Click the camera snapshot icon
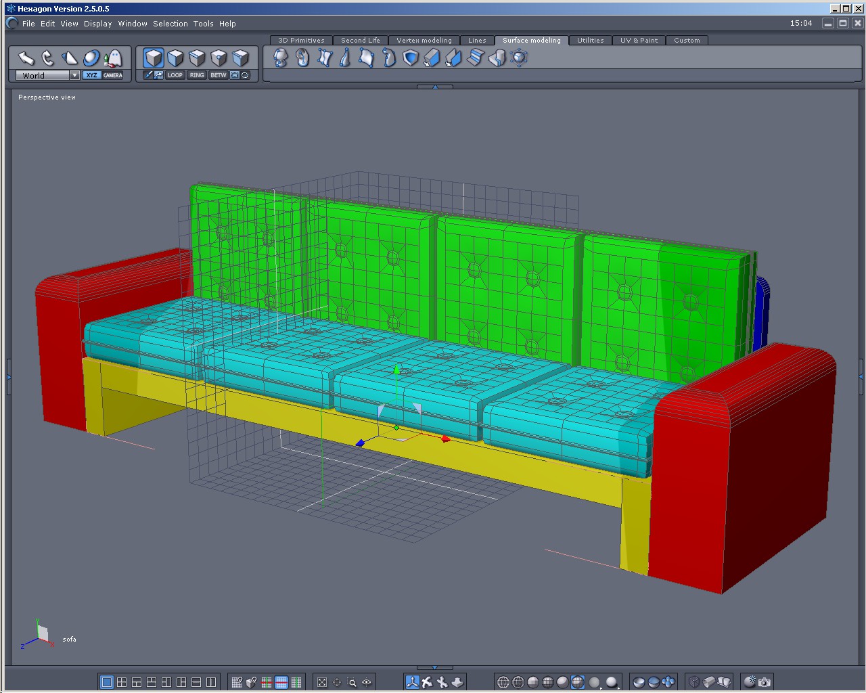Viewport: 866px width, 693px height. (x=765, y=682)
